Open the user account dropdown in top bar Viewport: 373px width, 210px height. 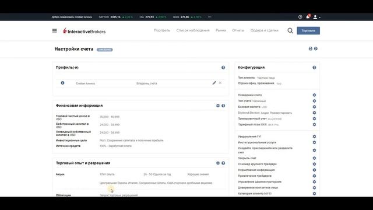pos(316,17)
